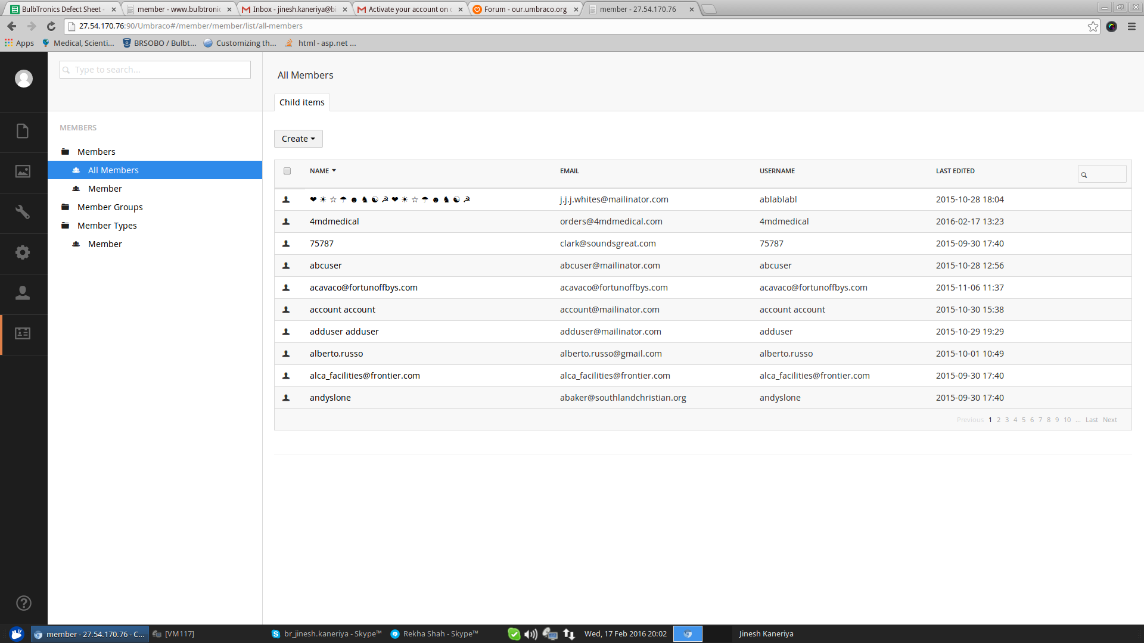Click the member icon for andyslone row
The image size is (1144, 643).
pyautogui.click(x=286, y=398)
